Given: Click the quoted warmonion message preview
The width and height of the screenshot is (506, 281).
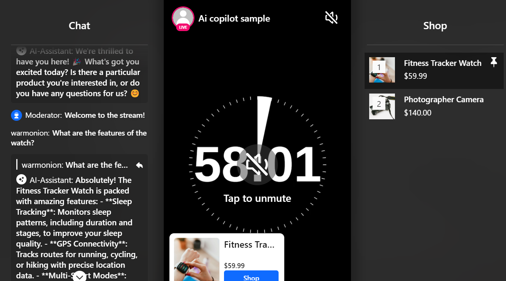Looking at the screenshot, I should coord(75,165).
